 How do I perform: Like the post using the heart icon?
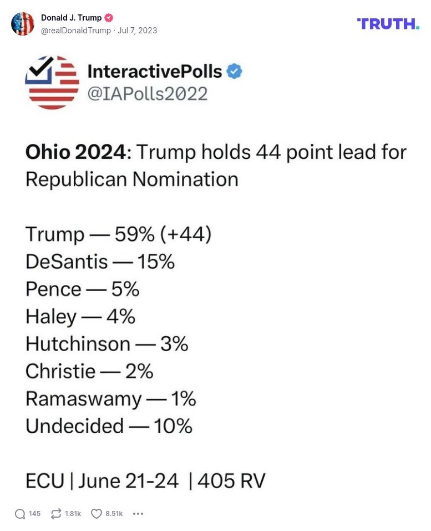tap(95, 514)
